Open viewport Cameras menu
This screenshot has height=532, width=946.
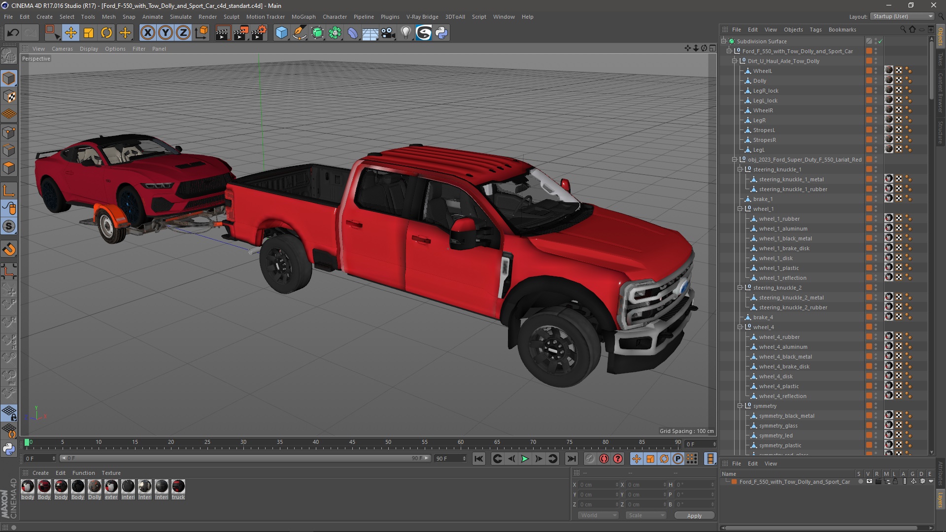(x=62, y=49)
